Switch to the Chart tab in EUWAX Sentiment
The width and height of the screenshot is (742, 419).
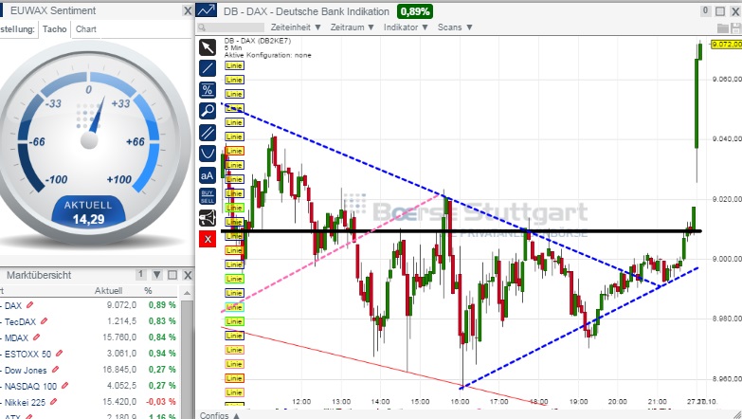coord(85,28)
